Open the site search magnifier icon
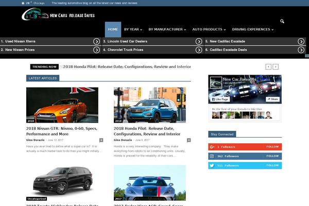Viewport: 309px width, 206px height. point(282,21)
